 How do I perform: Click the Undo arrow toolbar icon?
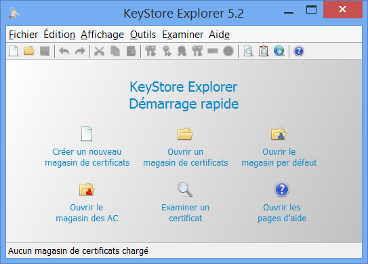click(64, 51)
